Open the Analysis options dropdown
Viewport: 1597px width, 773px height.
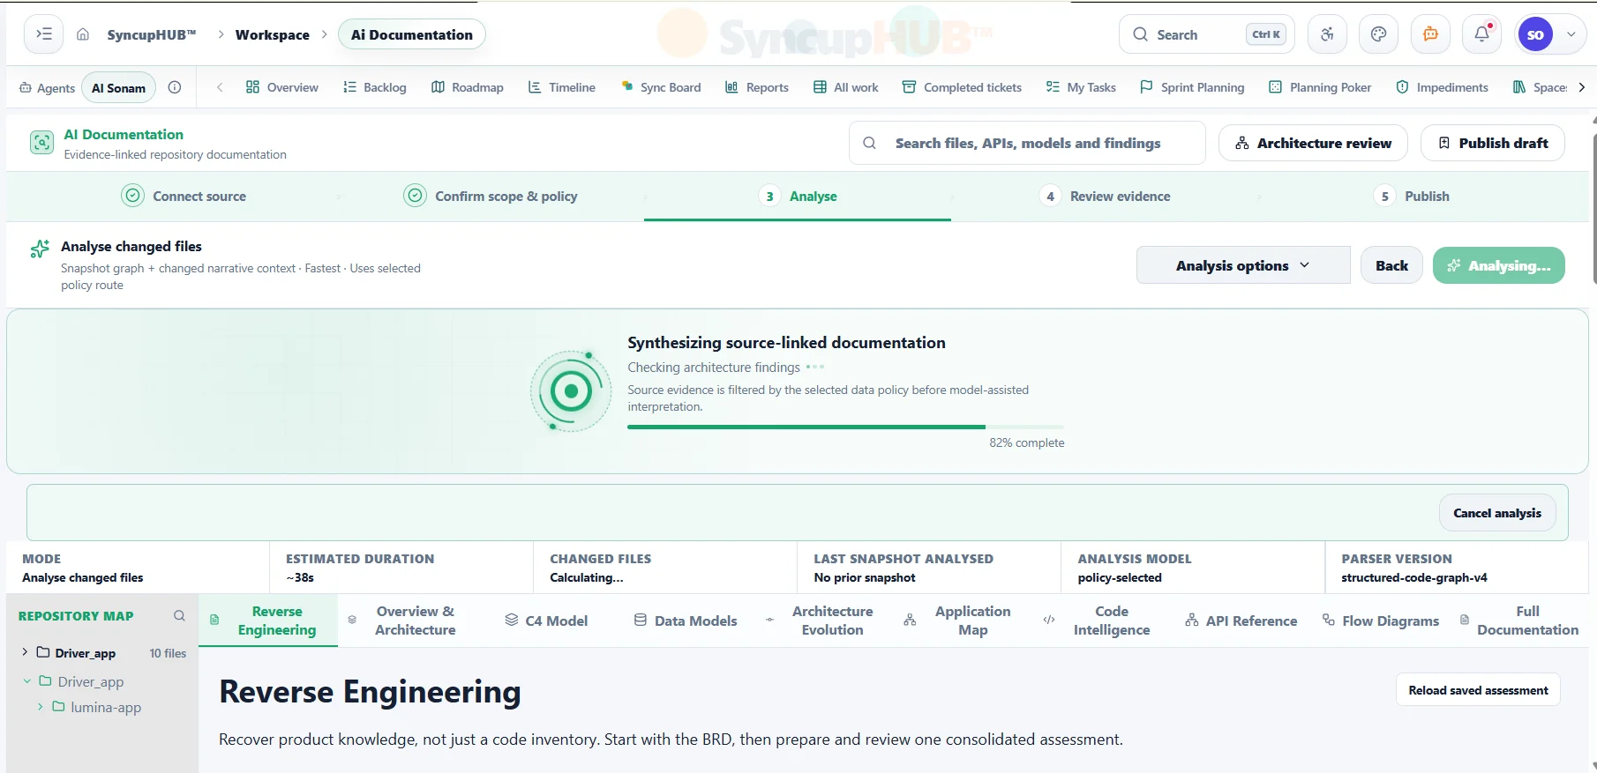pos(1243,265)
